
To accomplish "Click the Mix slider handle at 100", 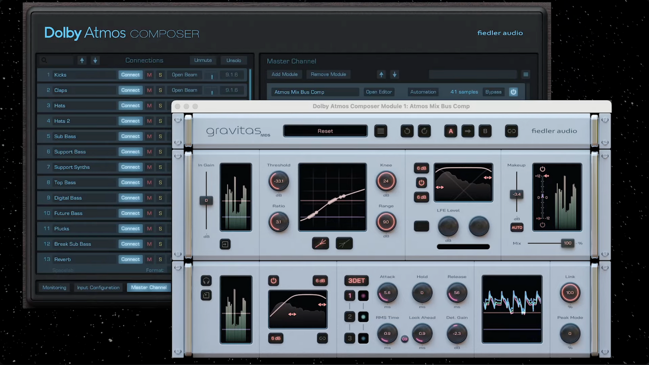I will point(567,243).
